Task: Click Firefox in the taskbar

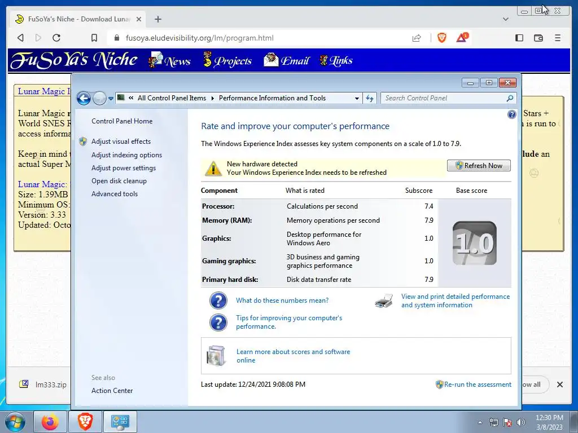Action: [x=50, y=422]
